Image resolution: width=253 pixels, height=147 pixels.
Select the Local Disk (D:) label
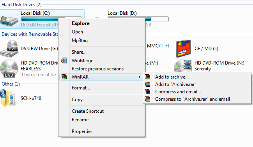tap(122, 13)
